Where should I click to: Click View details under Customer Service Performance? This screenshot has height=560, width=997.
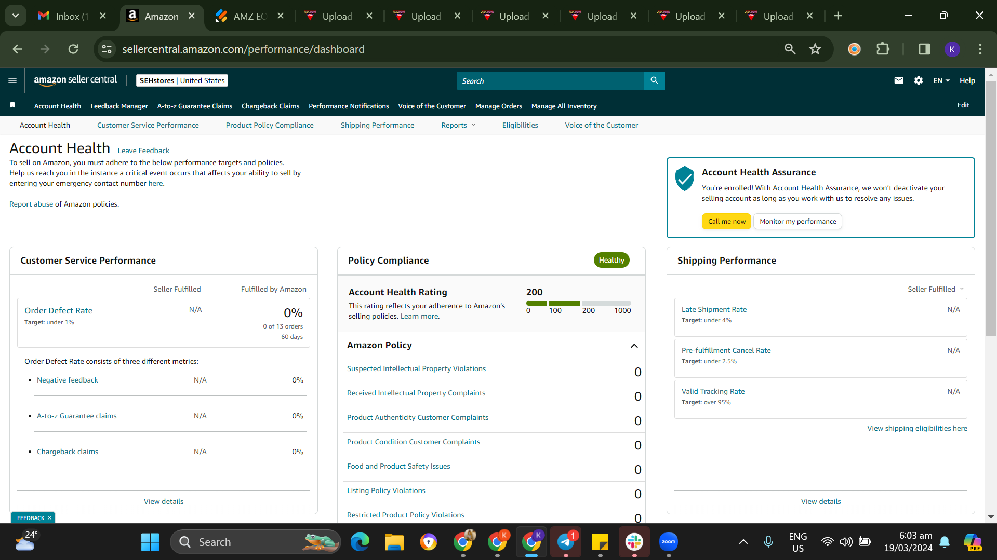163,501
